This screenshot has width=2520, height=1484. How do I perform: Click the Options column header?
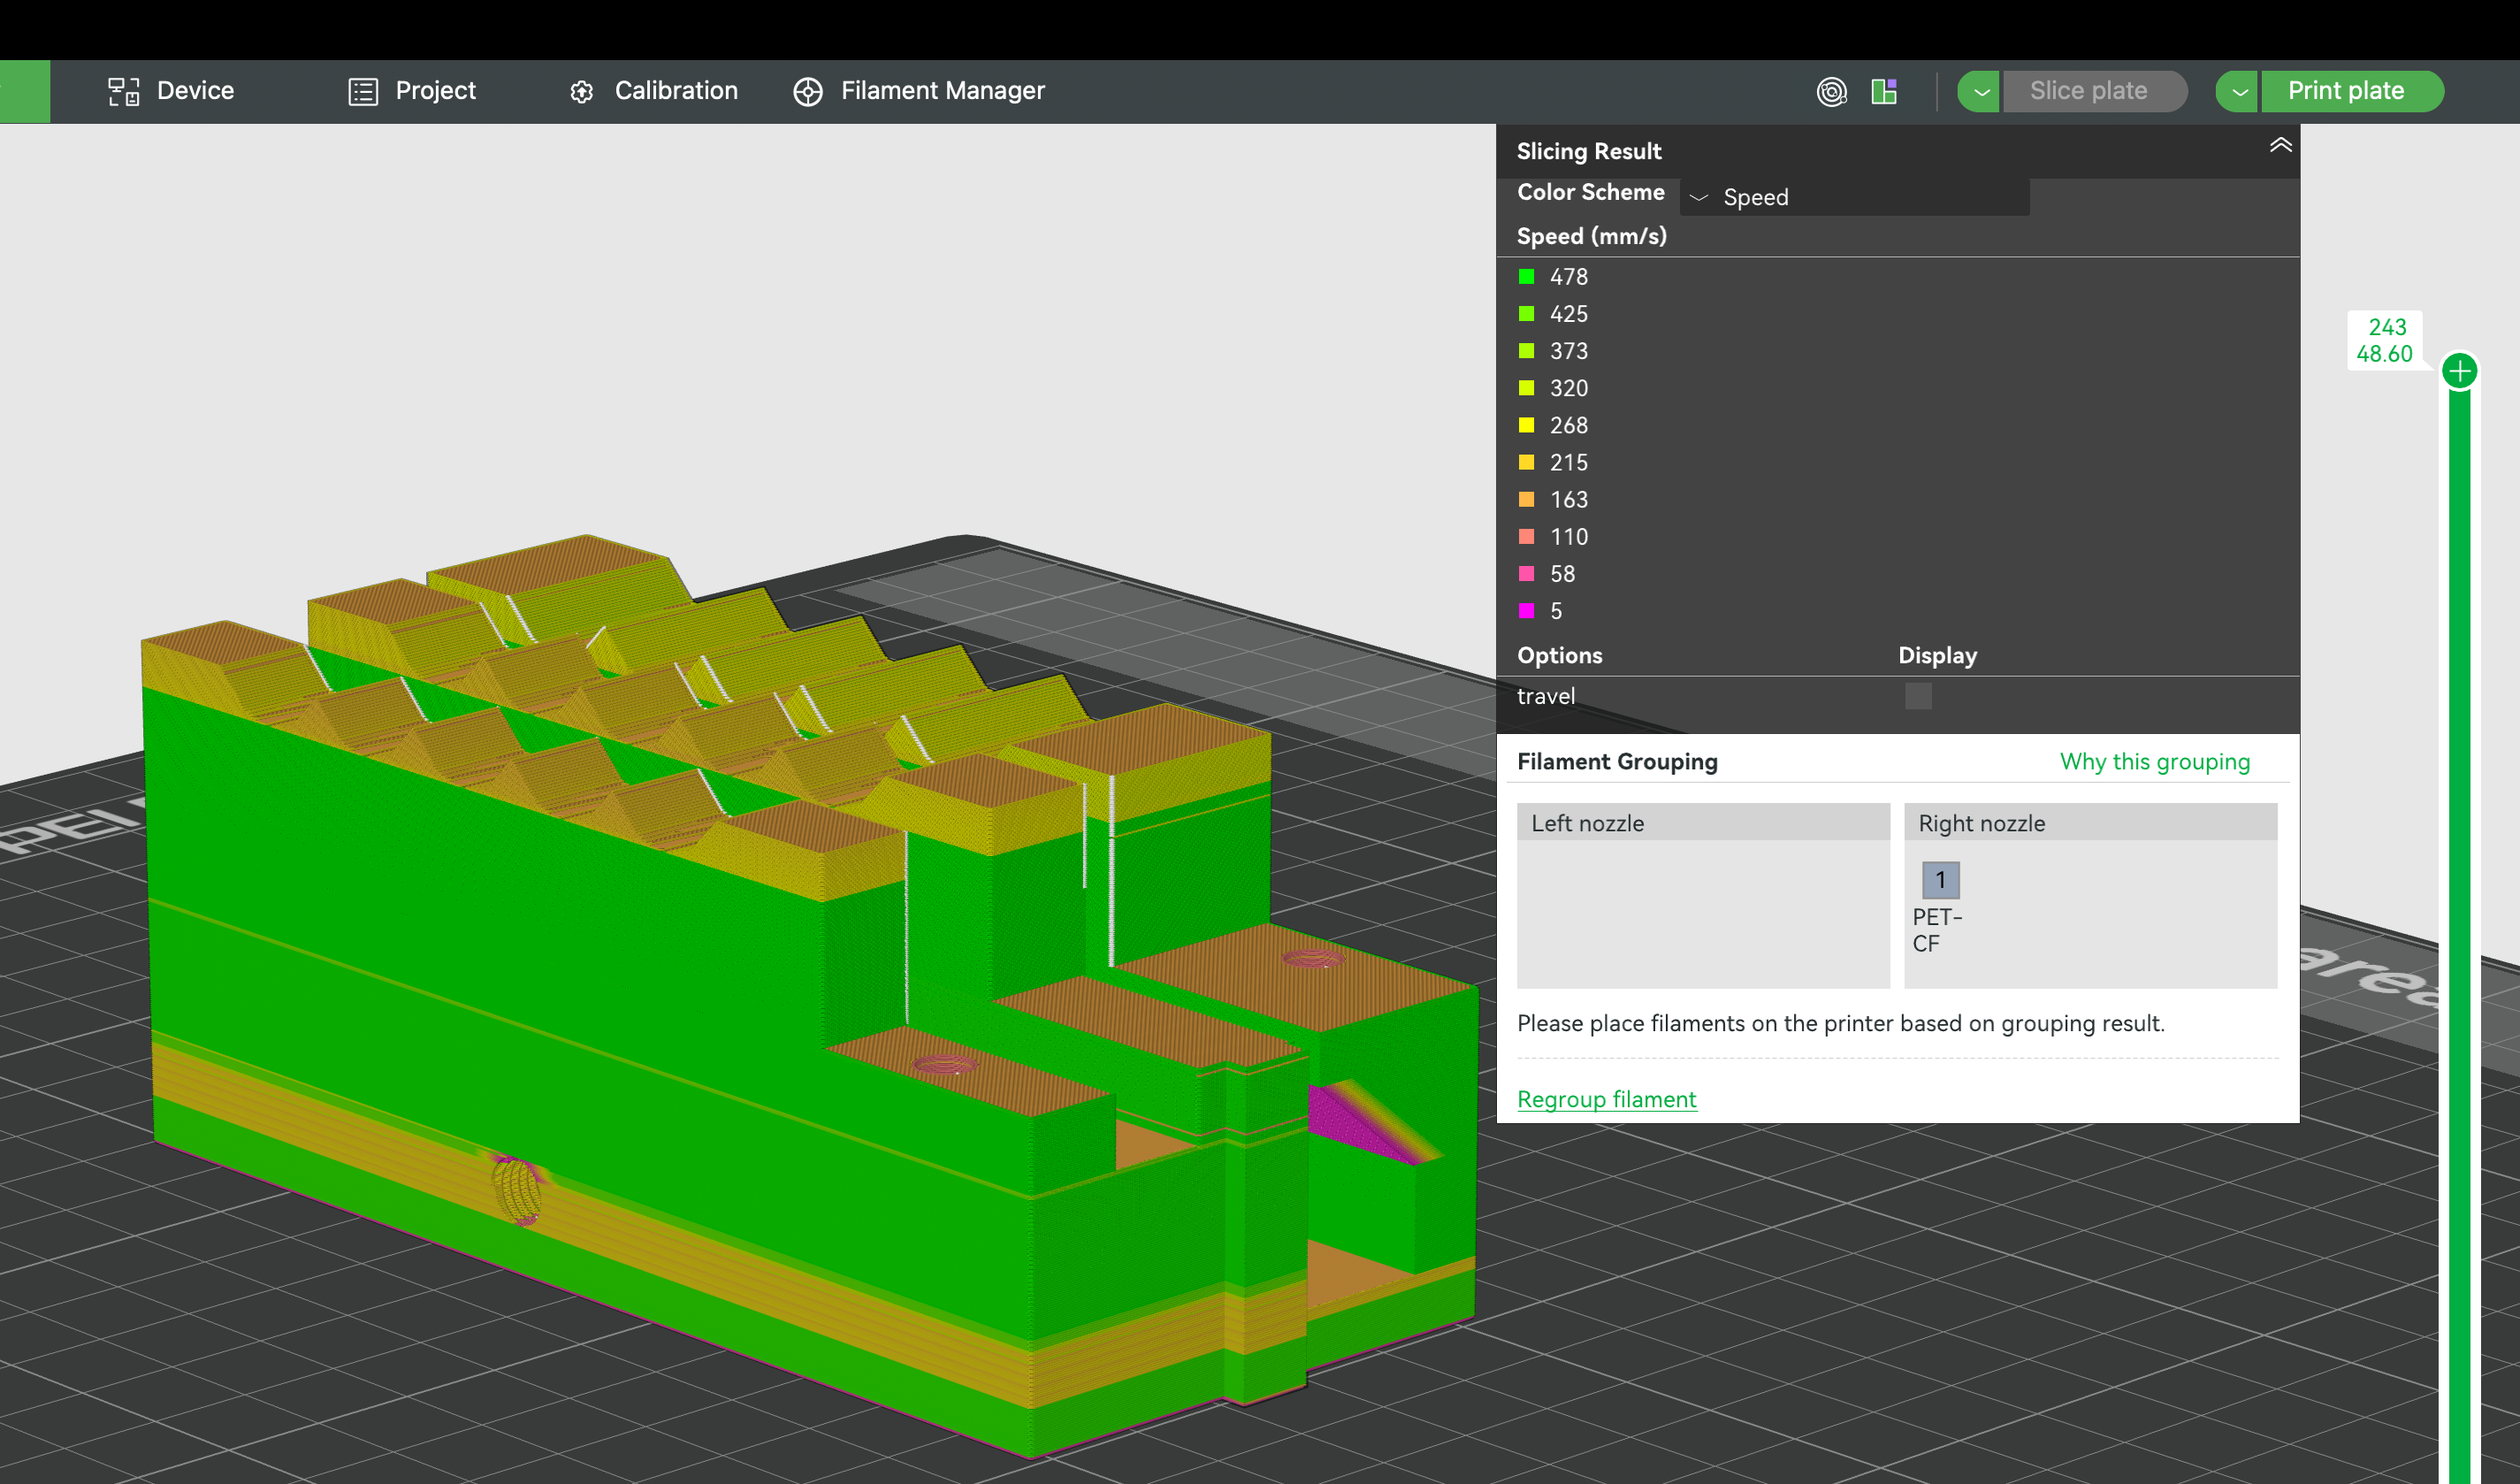pyautogui.click(x=1560, y=656)
